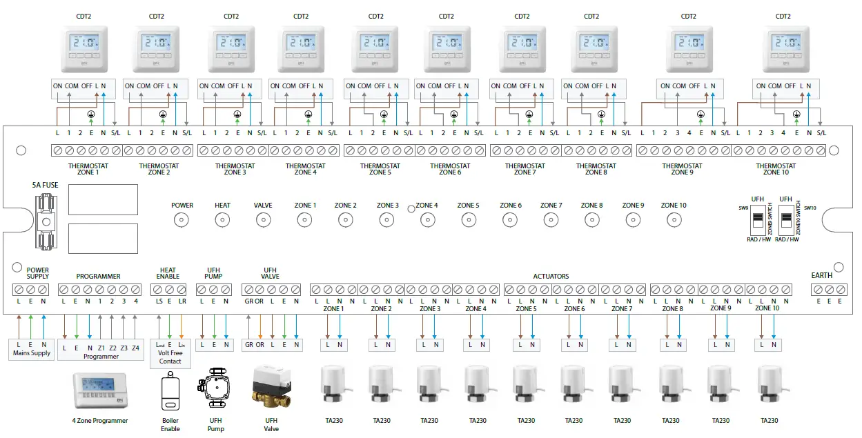Click the "ACTUATORS" heading
Image resolution: width=862 pixels, height=438 pixels.
click(x=551, y=276)
